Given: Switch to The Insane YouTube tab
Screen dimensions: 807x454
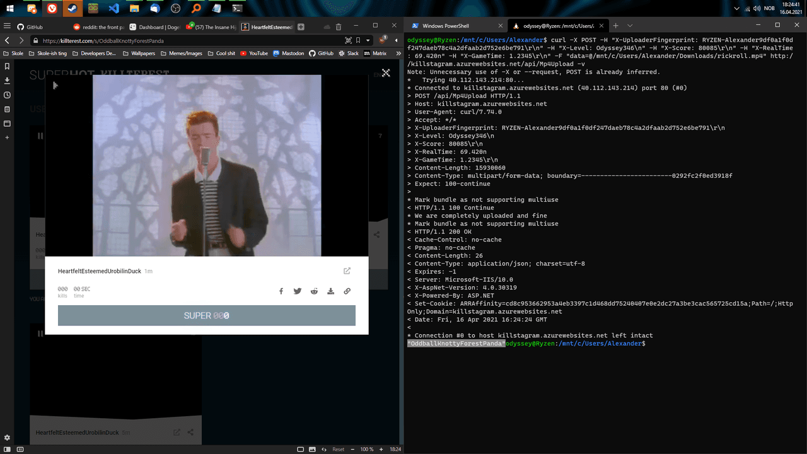Looking at the screenshot, I should click(x=211, y=27).
